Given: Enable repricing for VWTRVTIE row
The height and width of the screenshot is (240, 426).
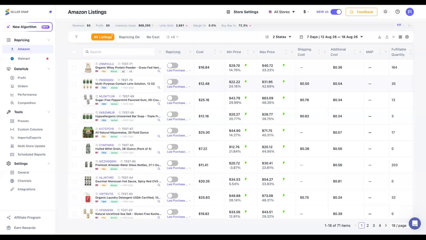Looking at the screenshot, I should click(x=172, y=196).
